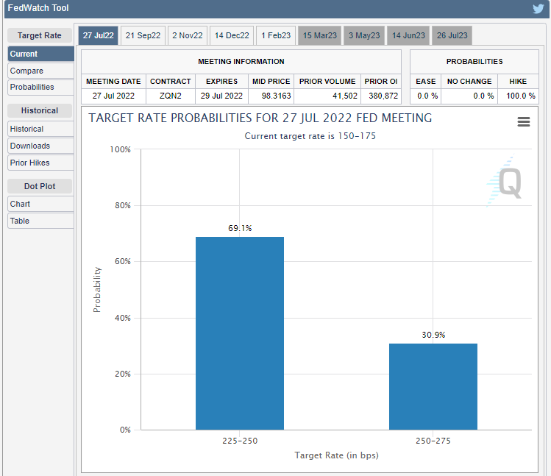This screenshot has width=551, height=476.
Task: Select Probabilities under Target Rate
Action: pos(40,87)
